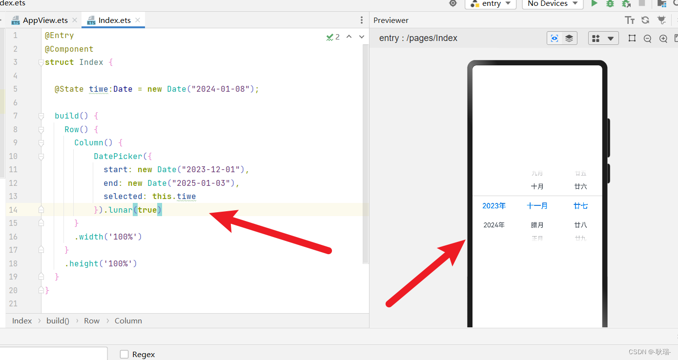Viewport: 678px width, 360px height.
Task: Zoom in the preview
Action: coord(663,39)
